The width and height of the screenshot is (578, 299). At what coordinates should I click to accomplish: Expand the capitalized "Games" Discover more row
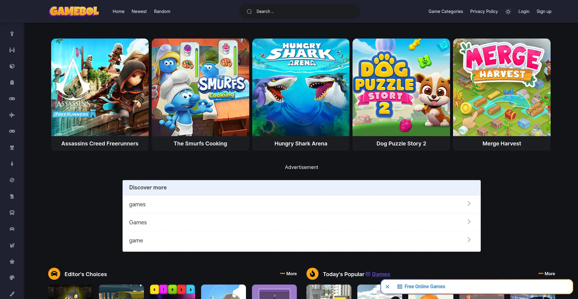pos(301,222)
